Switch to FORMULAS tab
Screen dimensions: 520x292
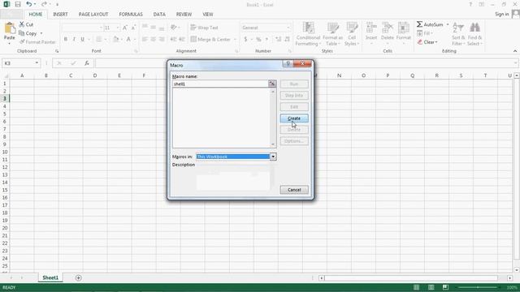tap(131, 15)
